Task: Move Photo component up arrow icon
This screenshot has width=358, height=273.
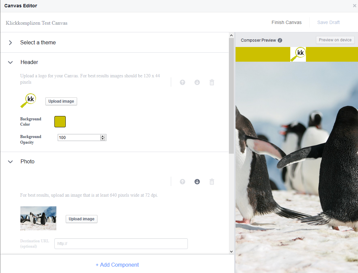Action: pyautogui.click(x=183, y=182)
